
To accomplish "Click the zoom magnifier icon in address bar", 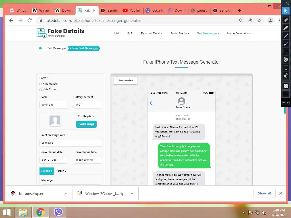I will coord(241,20).
